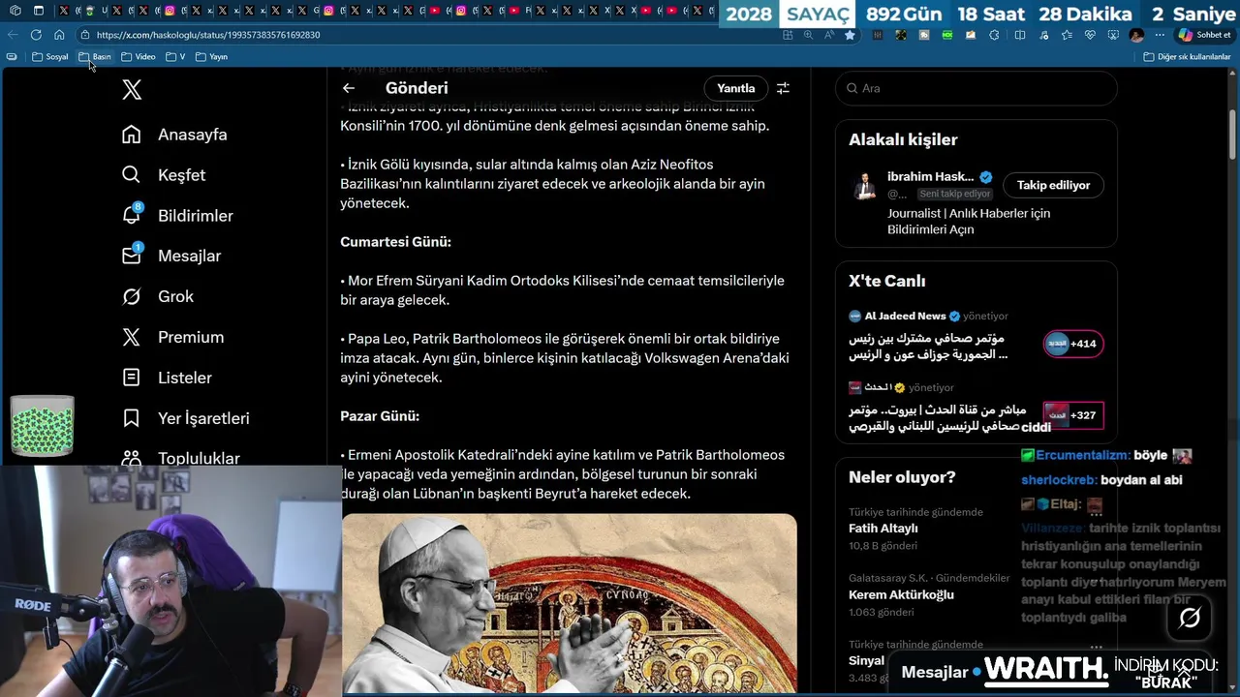This screenshot has width=1240, height=697.
Task: Open browser profile avatar
Action: pyautogui.click(x=1136, y=35)
